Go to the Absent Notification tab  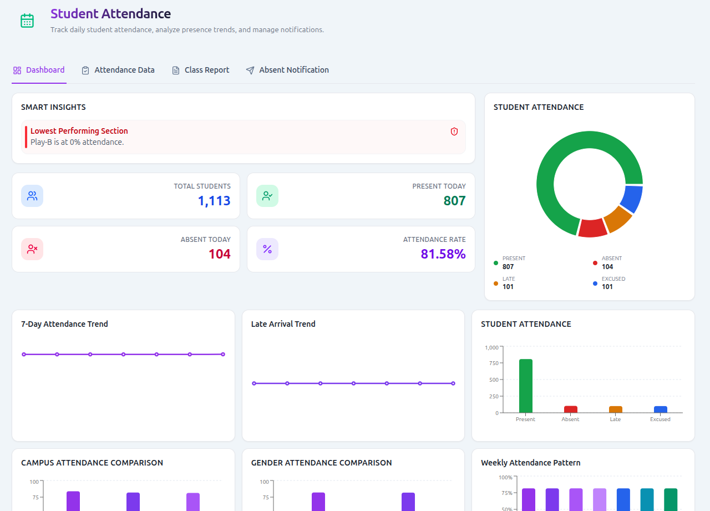tap(287, 70)
